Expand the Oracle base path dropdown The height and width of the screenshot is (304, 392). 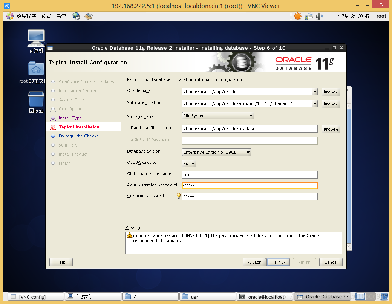click(315, 92)
